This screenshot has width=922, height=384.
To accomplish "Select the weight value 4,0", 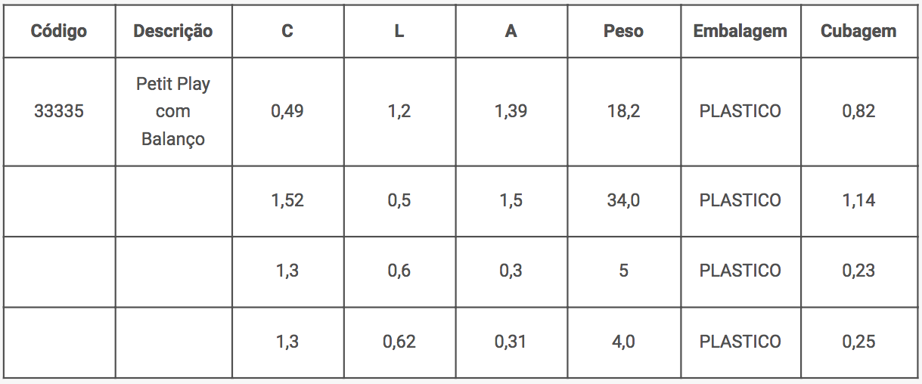I will click(x=623, y=342).
